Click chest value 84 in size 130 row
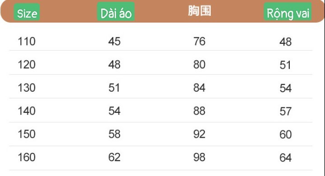The height and width of the screenshot is (176, 325). [200, 88]
